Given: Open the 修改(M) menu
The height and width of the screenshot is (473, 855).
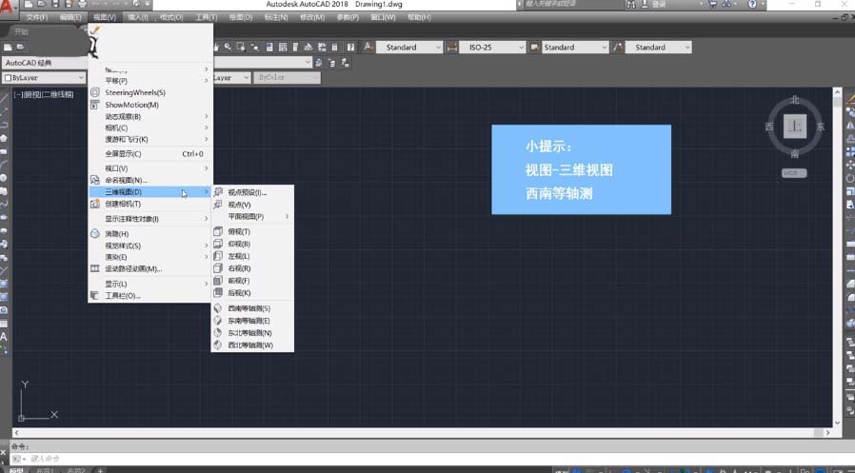Looking at the screenshot, I should (x=312, y=17).
